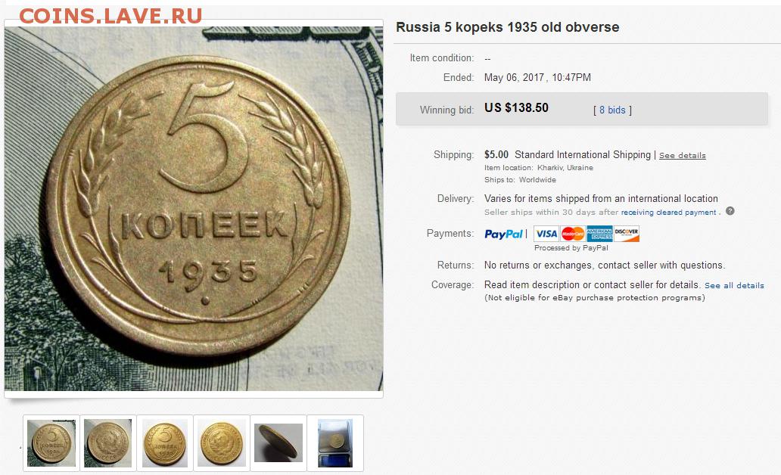Image resolution: width=781 pixels, height=475 pixels.
Task: Select first thumbnail of the coin reverse
Action: tap(51, 443)
